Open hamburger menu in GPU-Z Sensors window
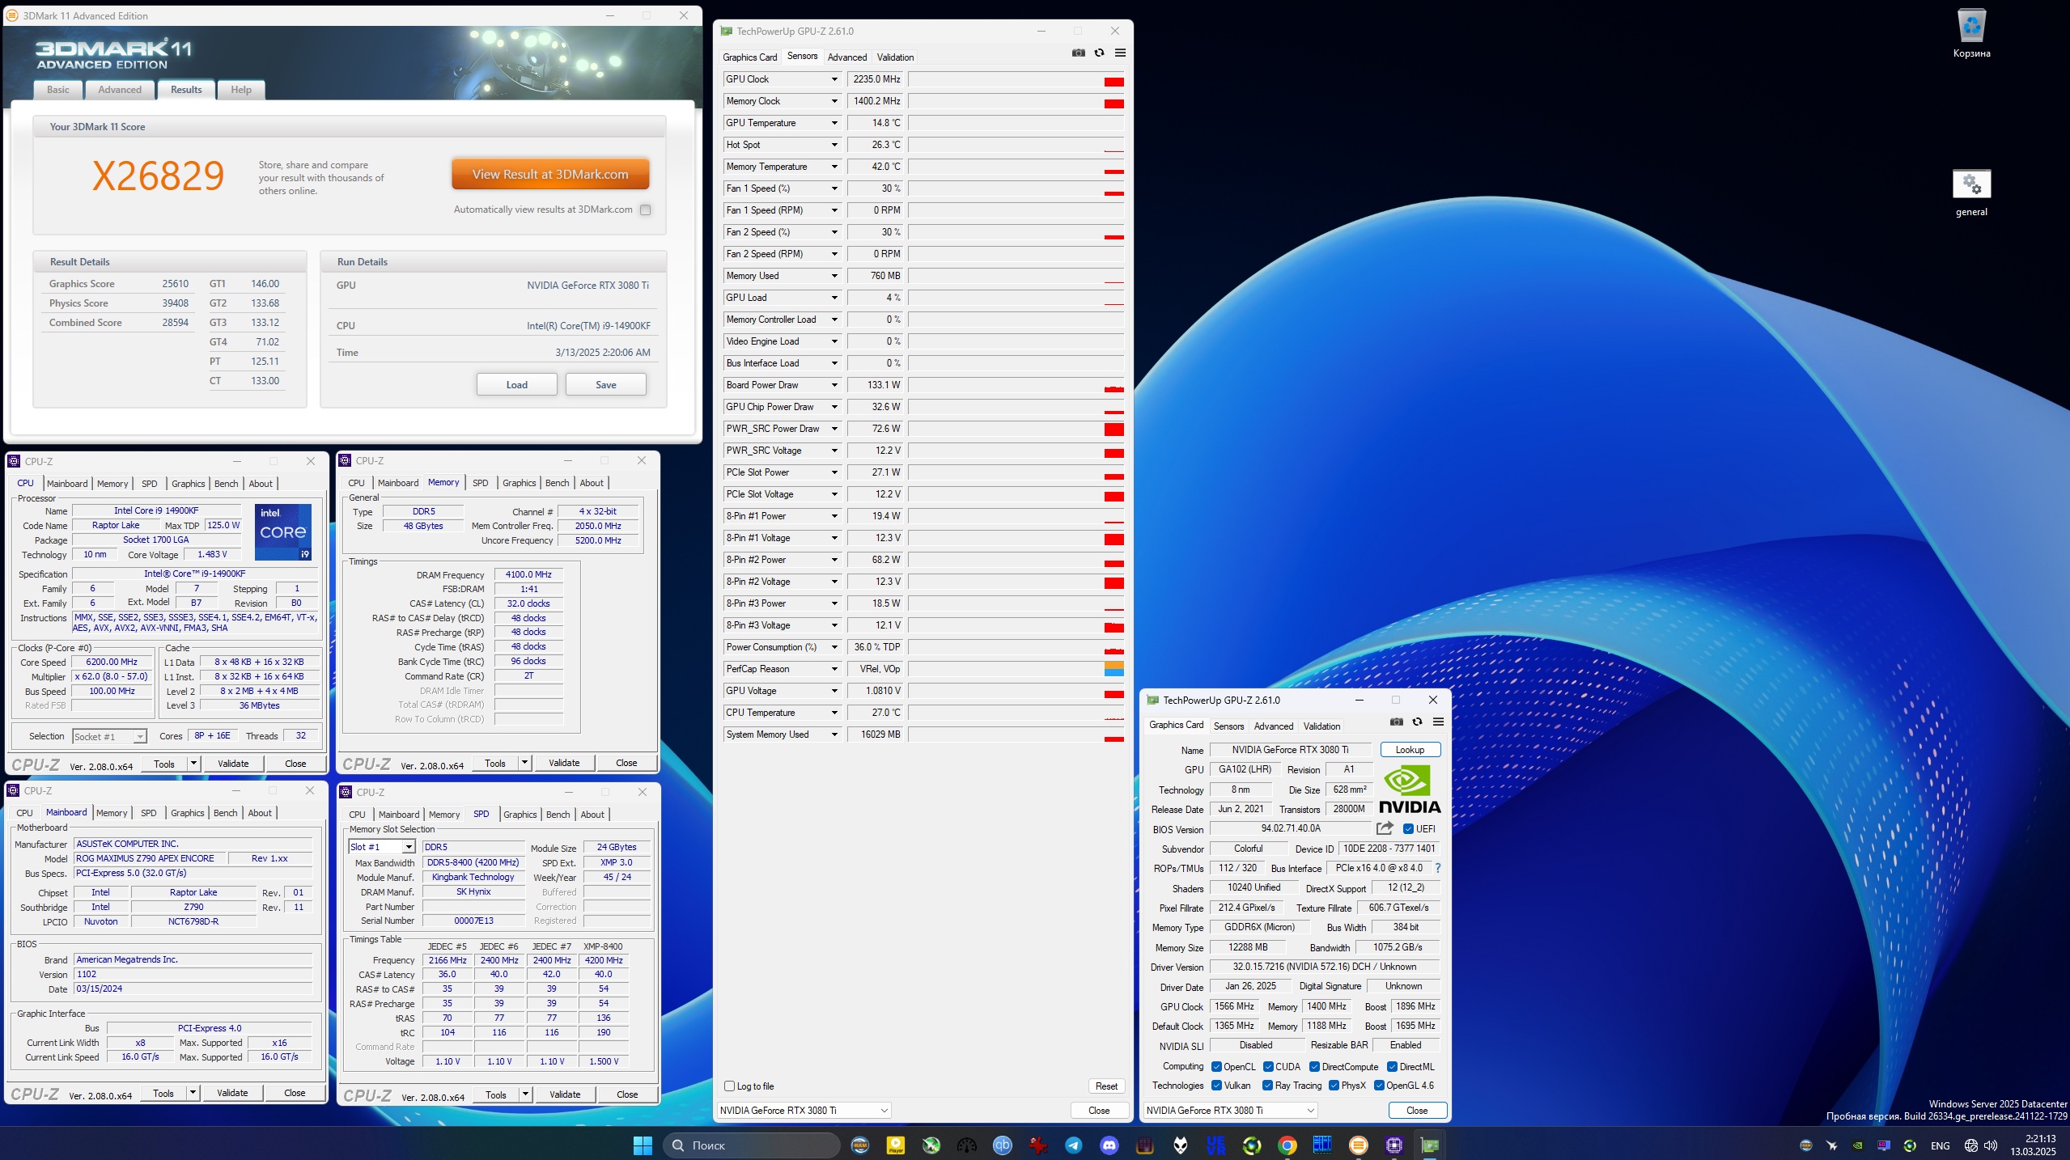This screenshot has height=1160, width=2070. (1120, 53)
